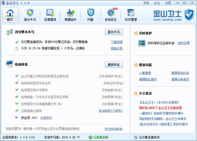Click the green check beside 云引擎连接成功 row
Image resolution: width=197 pixels, height=141 pixels.
[17, 42]
